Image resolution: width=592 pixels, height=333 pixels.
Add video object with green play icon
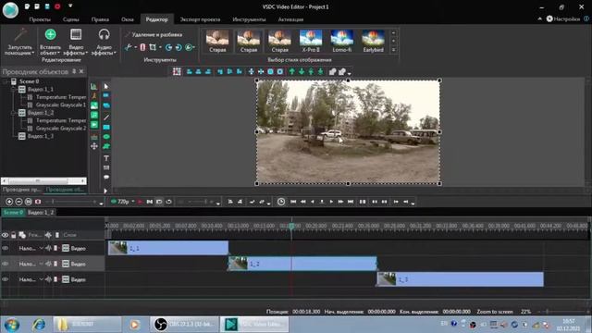[94, 125]
